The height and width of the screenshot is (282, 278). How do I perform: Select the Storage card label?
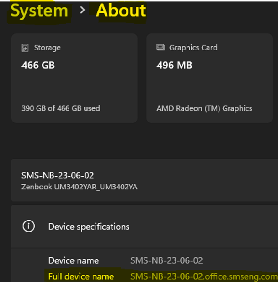coord(47,48)
